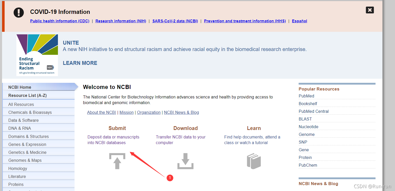Open the Ending Structural Racism image

[x=37, y=55]
